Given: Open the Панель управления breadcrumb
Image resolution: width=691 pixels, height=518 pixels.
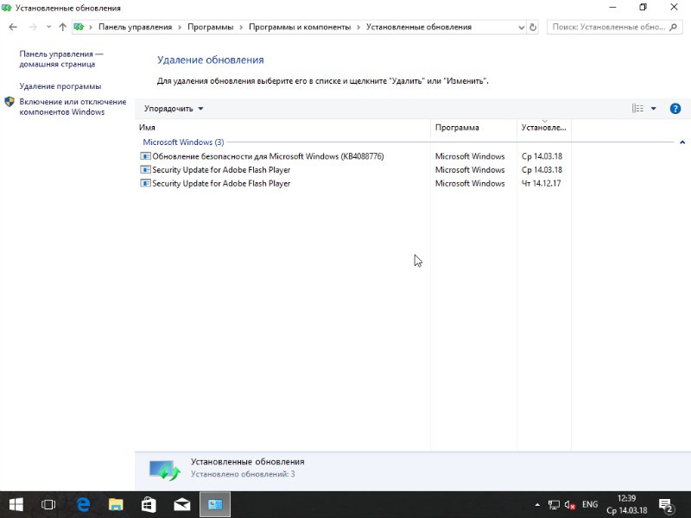Looking at the screenshot, I should [x=136, y=27].
